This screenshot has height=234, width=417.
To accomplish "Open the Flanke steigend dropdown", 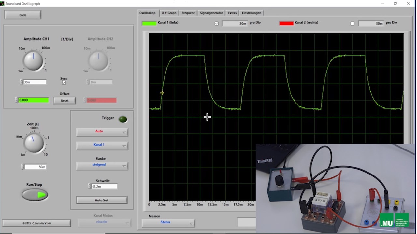I will click(102, 165).
